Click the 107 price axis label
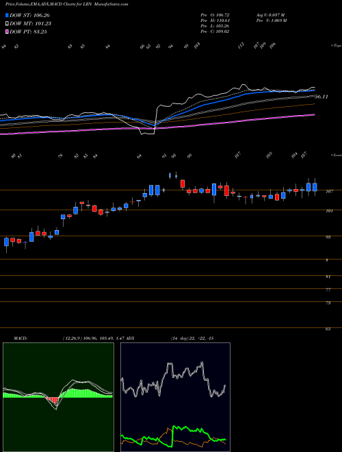342x452 pixels. pos(330,191)
